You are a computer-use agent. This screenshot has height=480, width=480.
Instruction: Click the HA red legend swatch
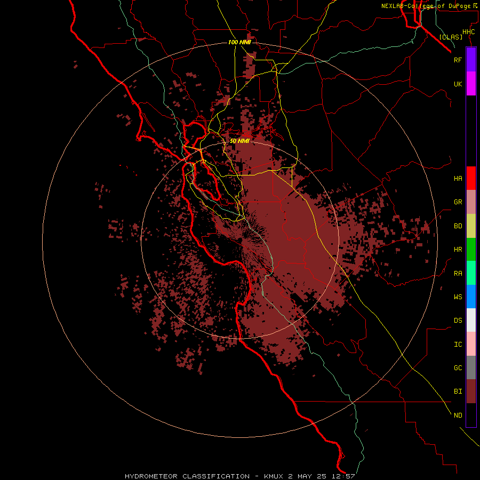point(471,178)
